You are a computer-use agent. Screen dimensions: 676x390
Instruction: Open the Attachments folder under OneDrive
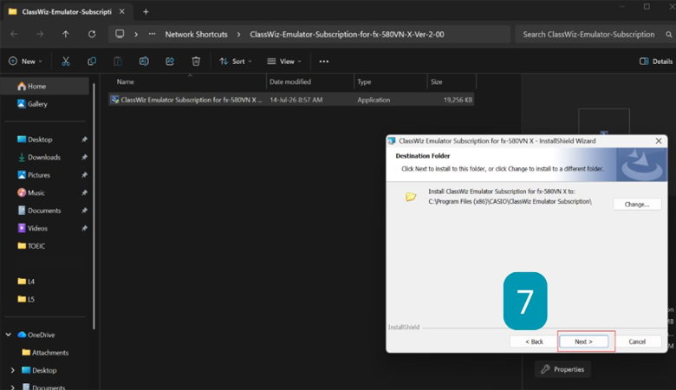[49, 353]
